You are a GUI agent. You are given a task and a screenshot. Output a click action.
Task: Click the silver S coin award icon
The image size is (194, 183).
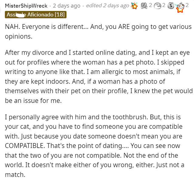(x=172, y=6)
